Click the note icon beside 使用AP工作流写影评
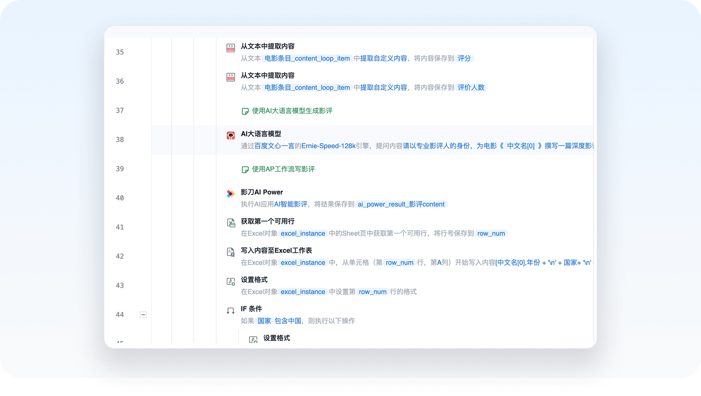The image size is (701, 396). pyautogui.click(x=245, y=170)
